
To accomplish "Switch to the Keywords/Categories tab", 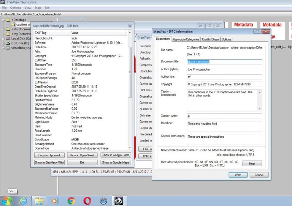I will tap(186, 39).
